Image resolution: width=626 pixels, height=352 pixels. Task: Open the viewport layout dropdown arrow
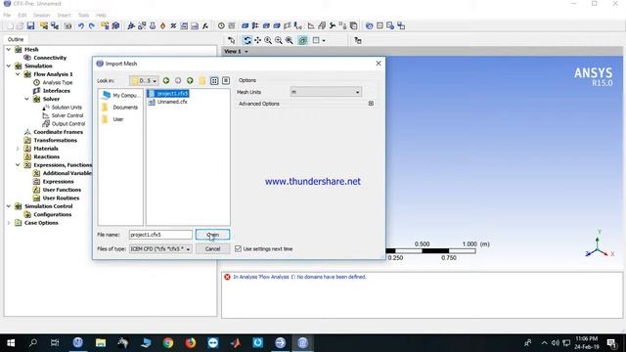(324, 40)
